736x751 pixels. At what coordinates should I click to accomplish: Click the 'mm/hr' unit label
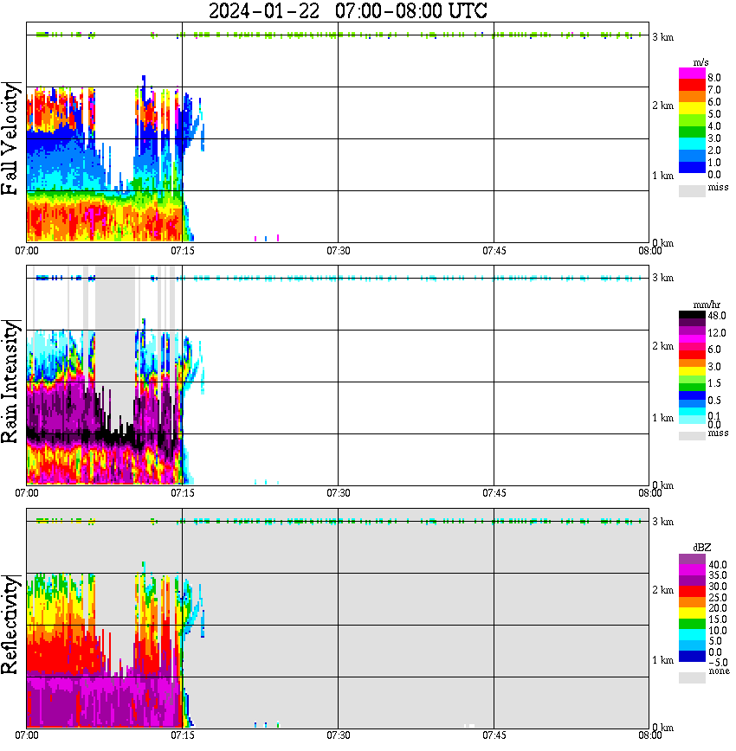707,305
